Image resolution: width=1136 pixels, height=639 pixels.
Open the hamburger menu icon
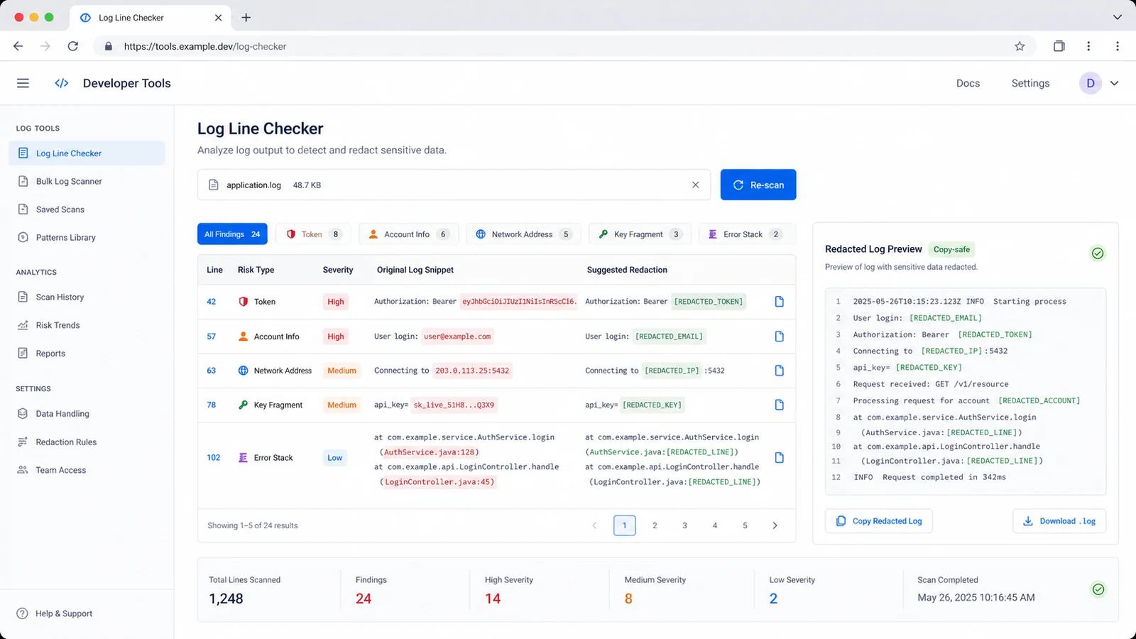[23, 83]
